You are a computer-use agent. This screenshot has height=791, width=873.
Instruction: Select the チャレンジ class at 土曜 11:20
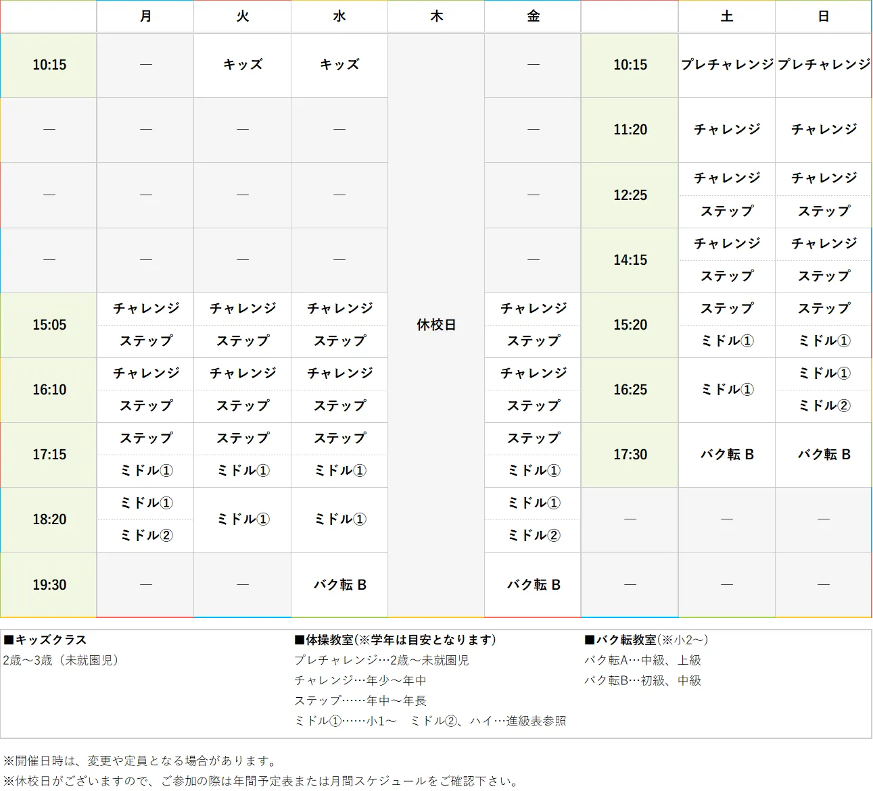(726, 130)
